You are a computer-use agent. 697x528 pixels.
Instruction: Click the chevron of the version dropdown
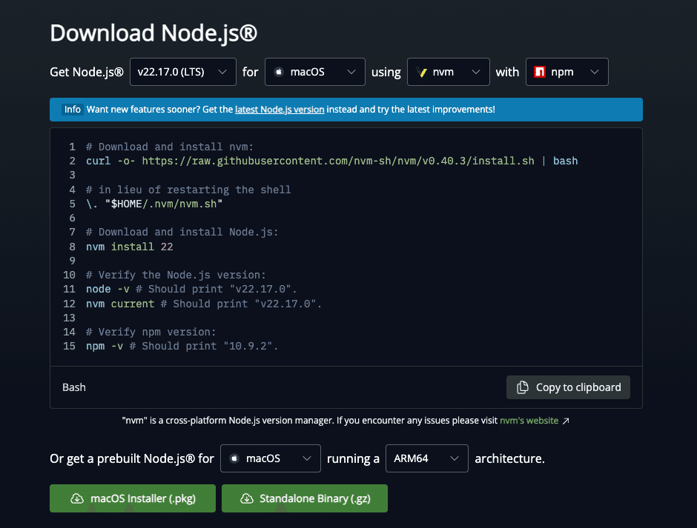[222, 72]
